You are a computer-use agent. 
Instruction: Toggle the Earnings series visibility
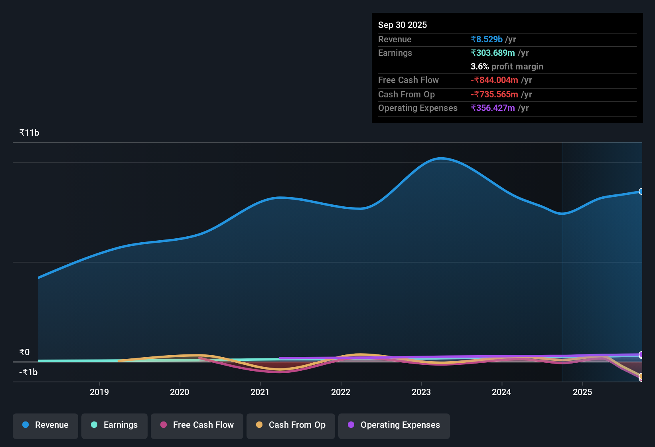click(114, 425)
